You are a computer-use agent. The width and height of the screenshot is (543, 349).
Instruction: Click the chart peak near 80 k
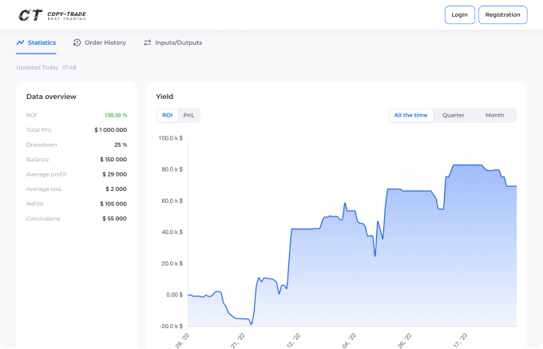click(467, 165)
